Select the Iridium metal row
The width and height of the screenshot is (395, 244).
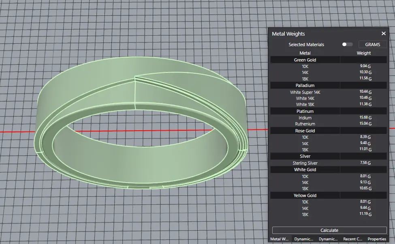(x=305, y=118)
